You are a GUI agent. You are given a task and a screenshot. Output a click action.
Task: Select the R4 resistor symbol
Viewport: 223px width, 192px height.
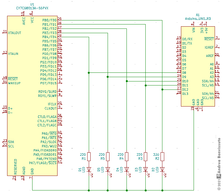pyautogui.click(x=127, y=157)
